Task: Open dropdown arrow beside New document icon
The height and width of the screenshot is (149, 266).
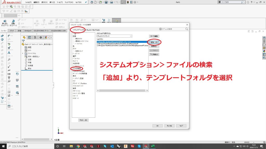Action: click(98, 2)
